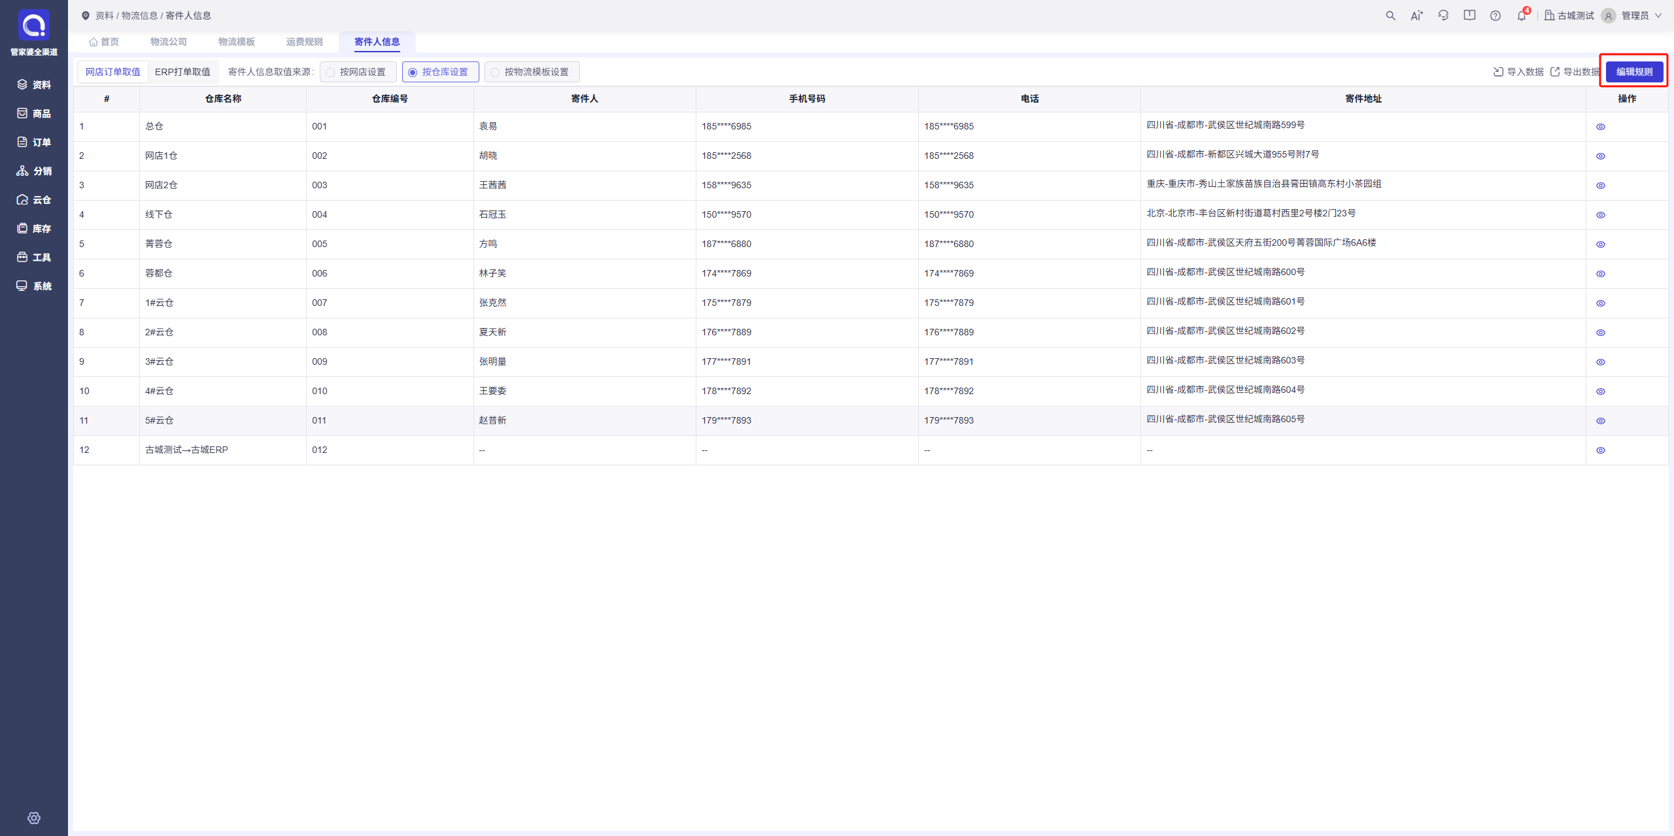Click the location pin breadcrumb icon
1674x836 pixels.
click(85, 16)
